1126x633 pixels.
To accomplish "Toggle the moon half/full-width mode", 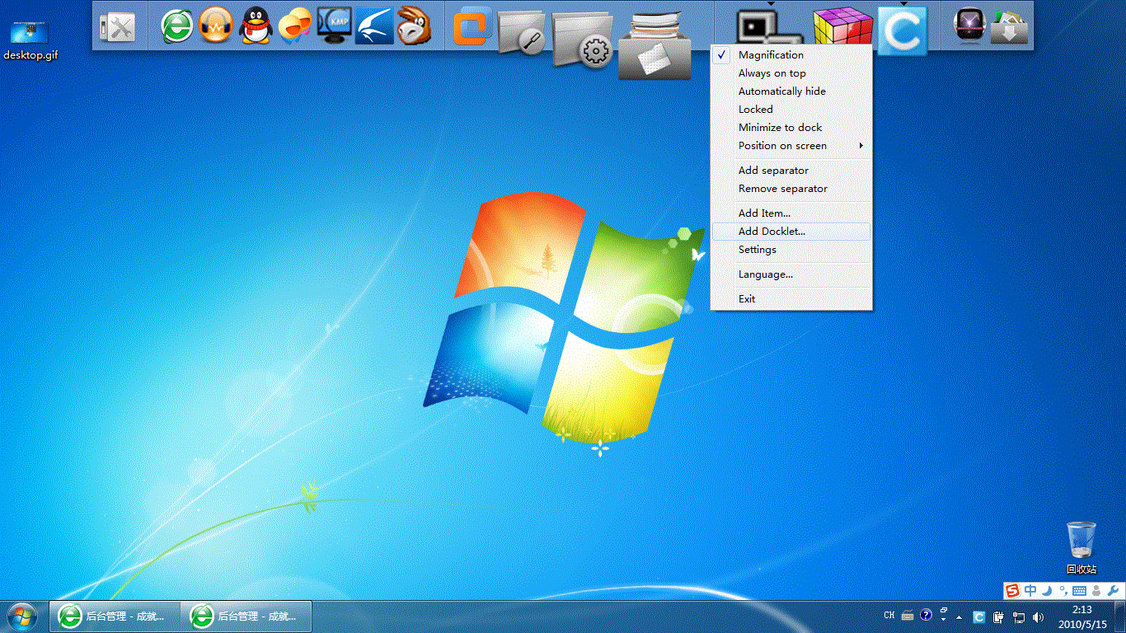I will coord(1048,590).
